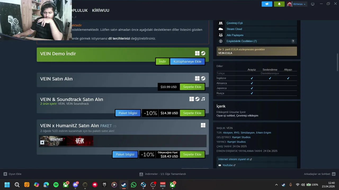
Task: Click the accessibility features icon
Action: point(221,41)
